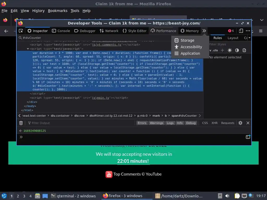Select Storage from the overflow menu
This screenshot has height=200, width=267.
[190, 40]
